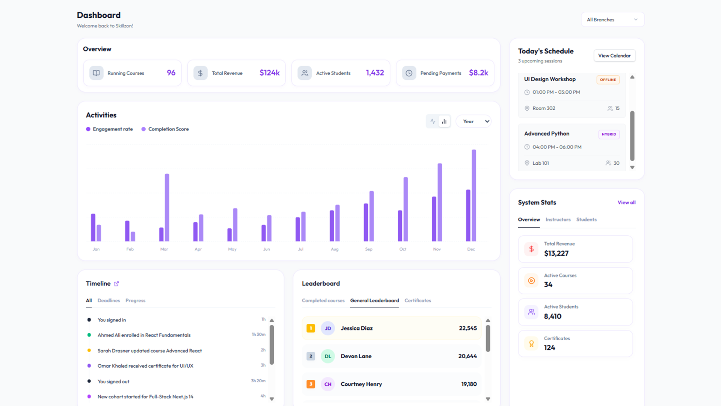The height and width of the screenshot is (406, 721).
Task: Click the View all link in System Stats
Action: [626, 202]
